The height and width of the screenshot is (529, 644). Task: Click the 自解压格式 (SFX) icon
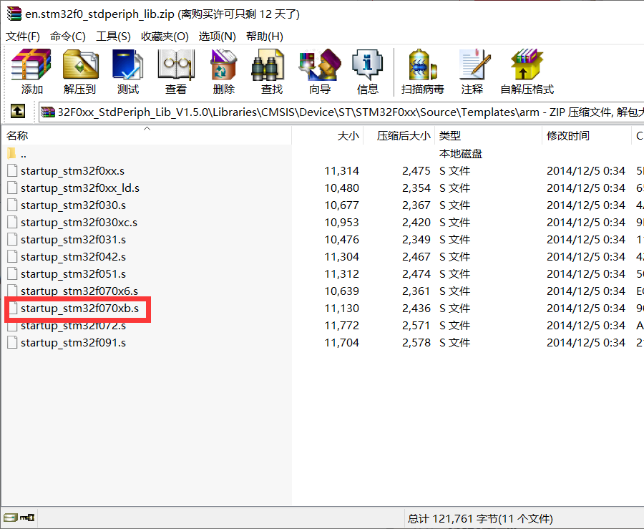point(527,71)
